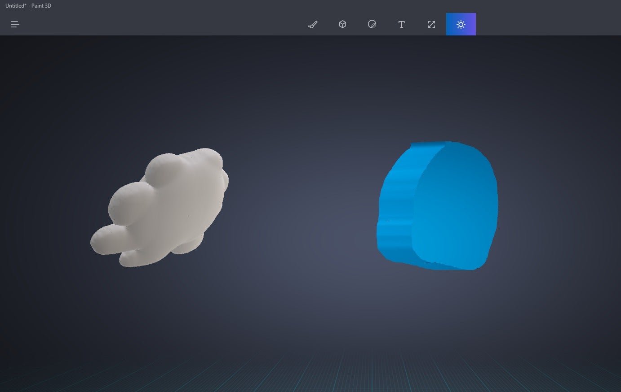Open the hamburger expand menu
621x392 pixels.
tap(15, 24)
